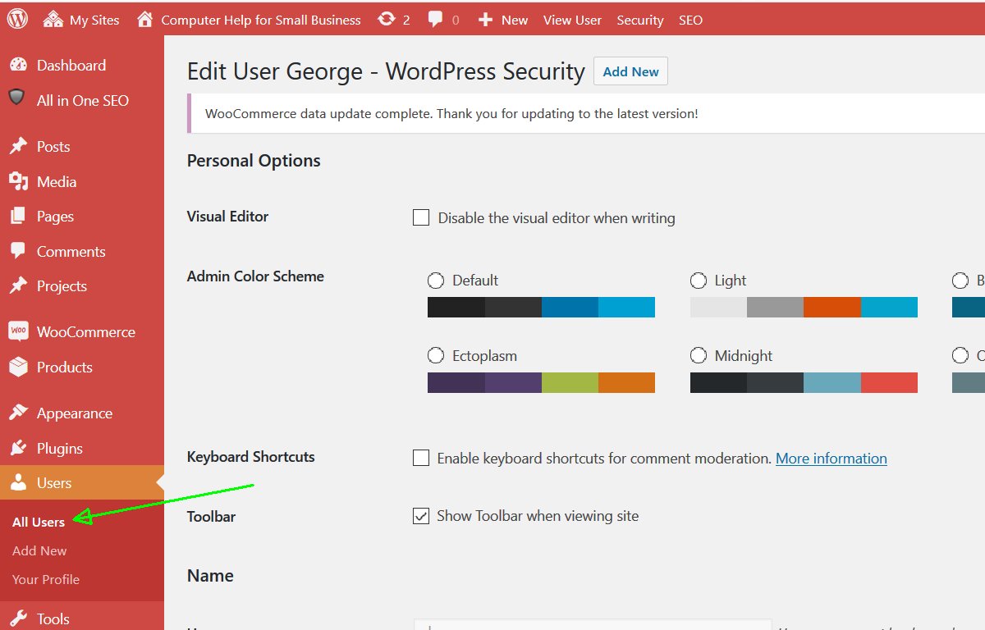Click the Light scheme orange swatch
The height and width of the screenshot is (630, 985).
(832, 308)
